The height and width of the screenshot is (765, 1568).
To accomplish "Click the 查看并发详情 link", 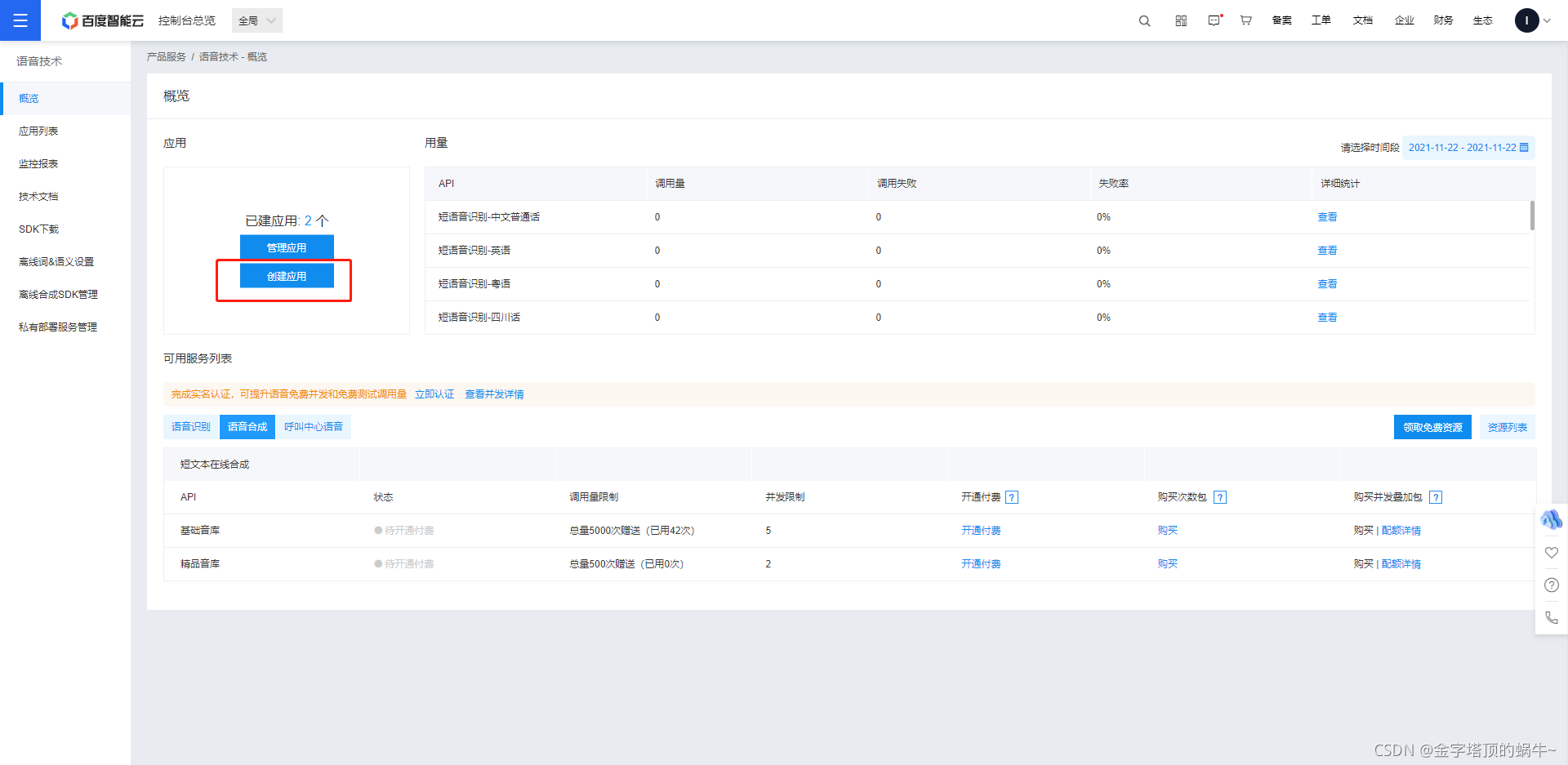I will (494, 394).
